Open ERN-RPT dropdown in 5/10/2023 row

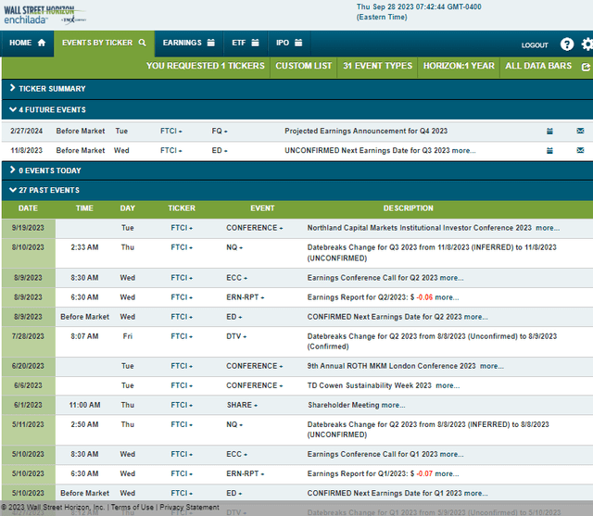245,474
